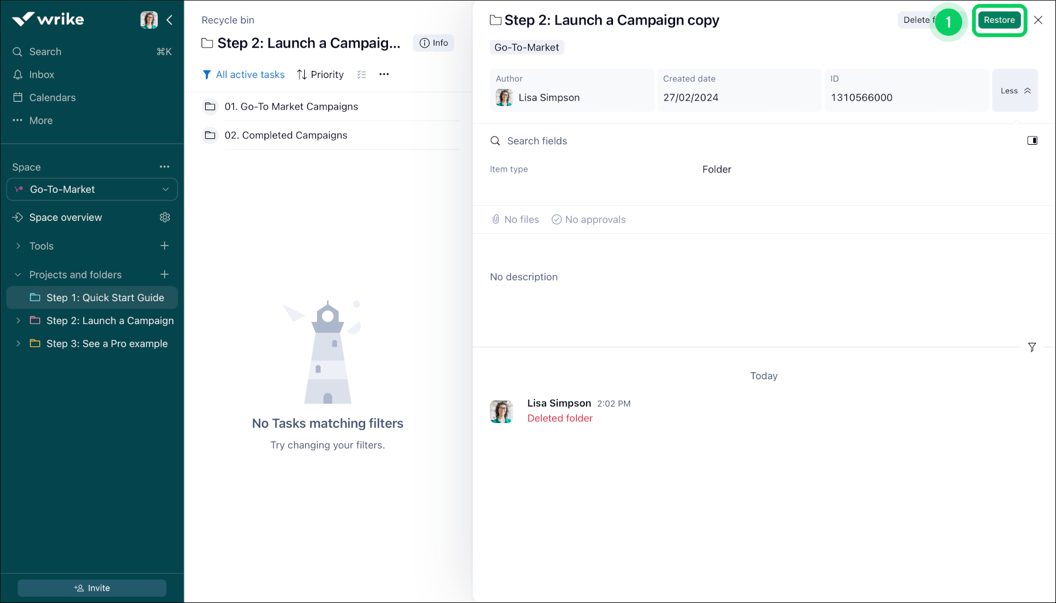Image resolution: width=1056 pixels, height=603 pixels.
Task: Open the All active tasks filter
Action: tap(244, 74)
